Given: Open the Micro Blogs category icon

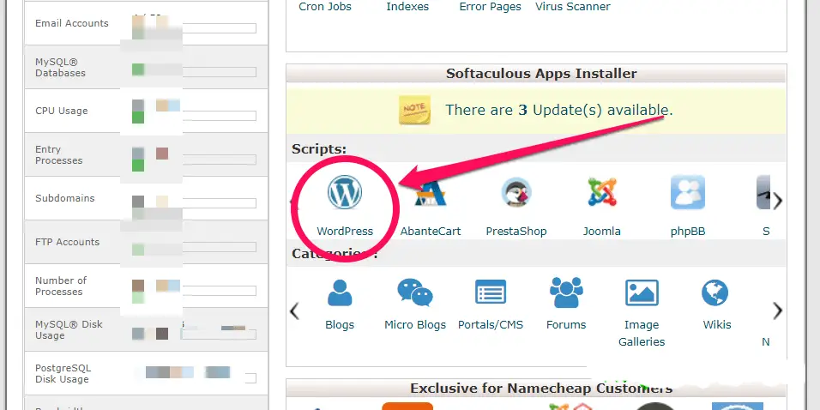Looking at the screenshot, I should pyautogui.click(x=414, y=292).
